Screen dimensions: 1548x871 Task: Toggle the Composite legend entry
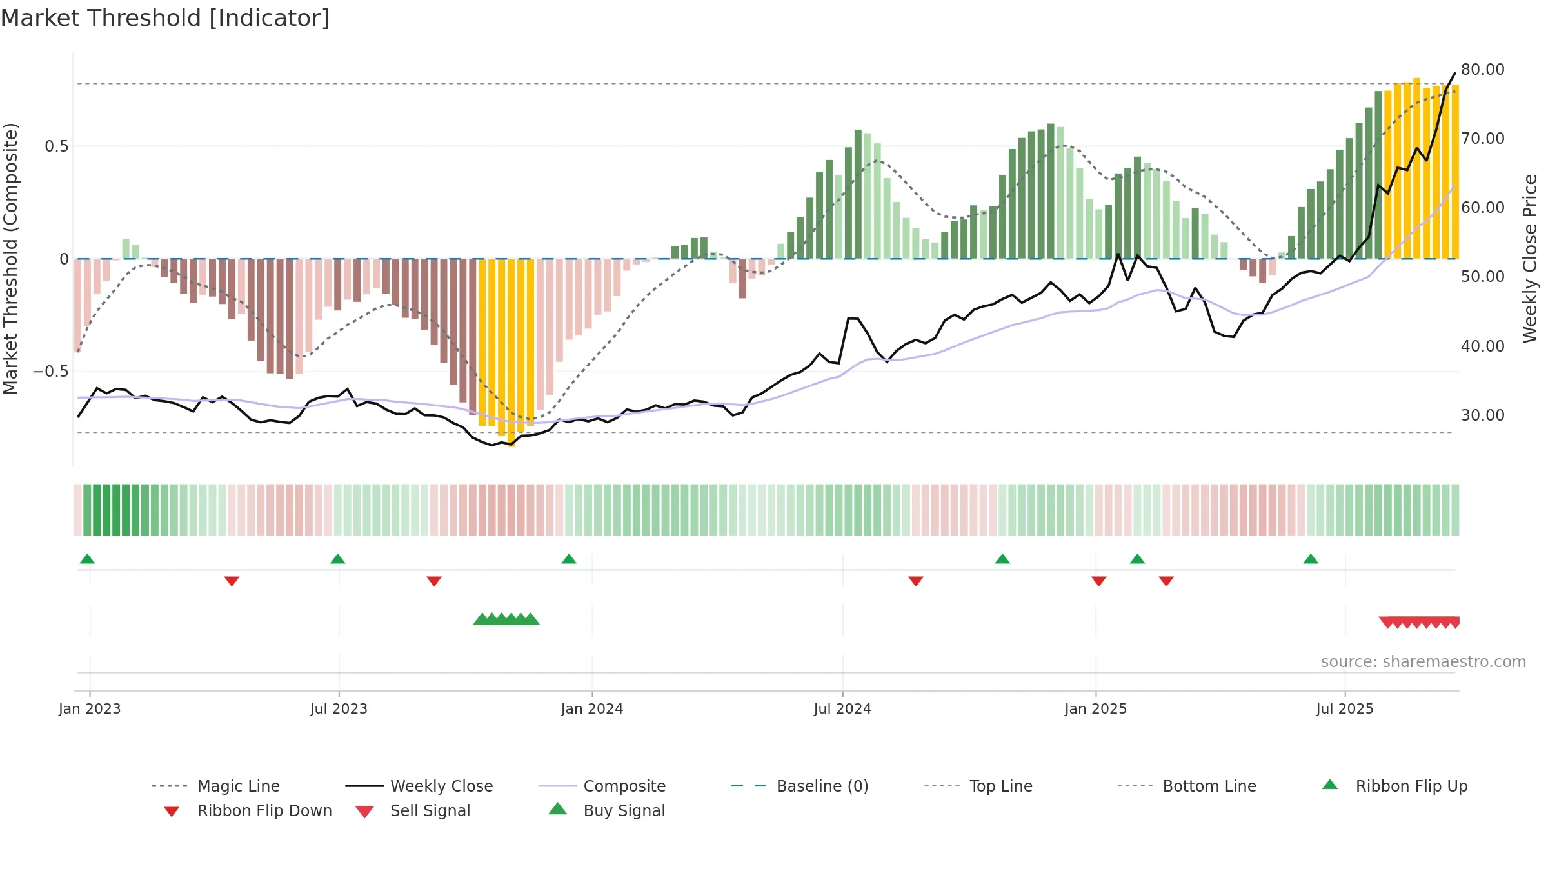point(602,786)
